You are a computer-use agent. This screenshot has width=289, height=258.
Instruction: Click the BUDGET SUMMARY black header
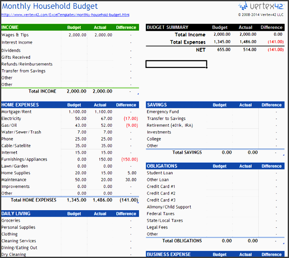(x=215, y=27)
